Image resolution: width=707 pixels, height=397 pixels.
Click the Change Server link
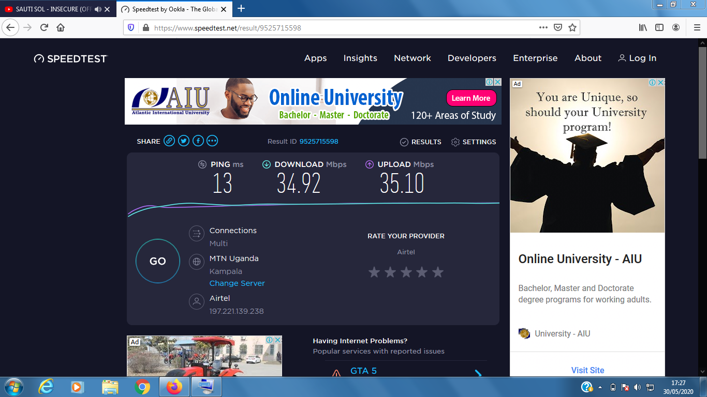[x=237, y=283]
